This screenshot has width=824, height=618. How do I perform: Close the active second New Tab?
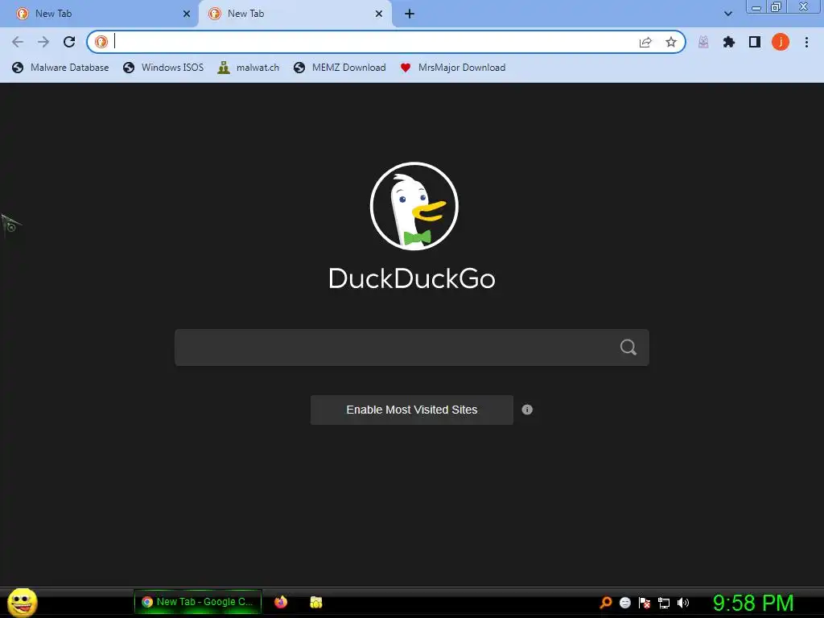[379, 14]
